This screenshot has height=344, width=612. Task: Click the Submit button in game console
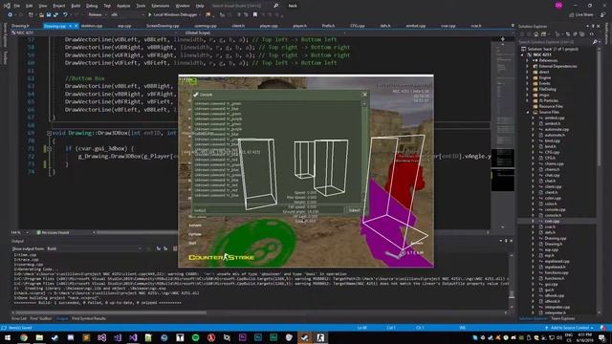click(355, 210)
